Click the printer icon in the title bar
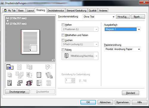149x108 pixels. click(2, 3)
